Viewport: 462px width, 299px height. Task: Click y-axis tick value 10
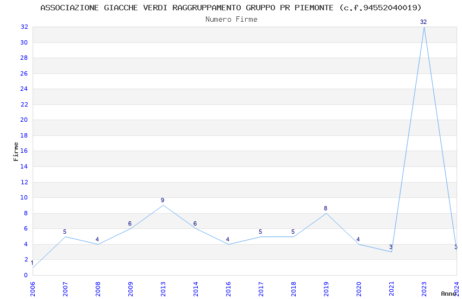point(24,197)
